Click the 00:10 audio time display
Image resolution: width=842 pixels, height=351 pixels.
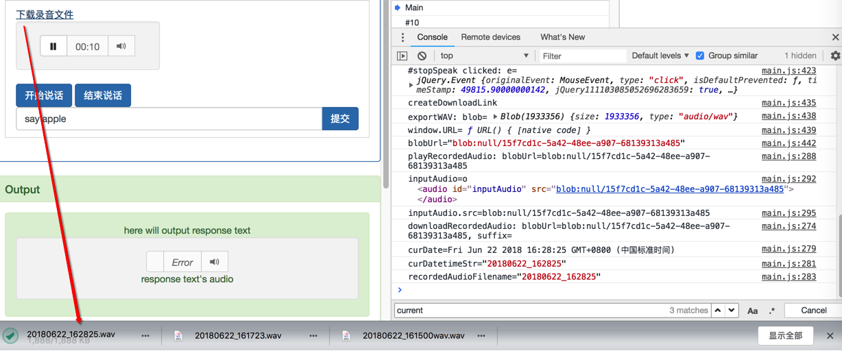pyautogui.click(x=88, y=46)
